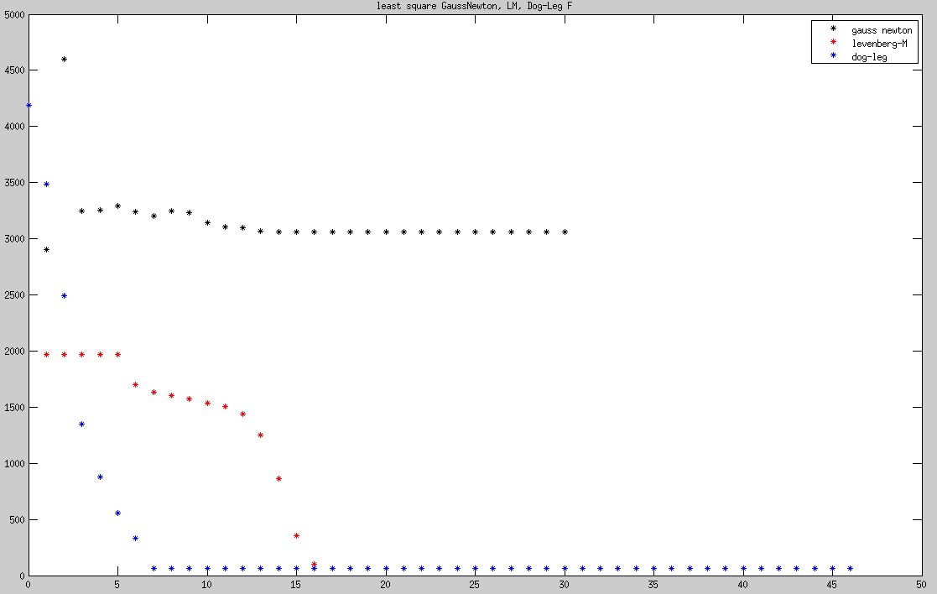937x594 pixels.
Task: Click the blue dog-leg point near 3500
Action: (47, 184)
